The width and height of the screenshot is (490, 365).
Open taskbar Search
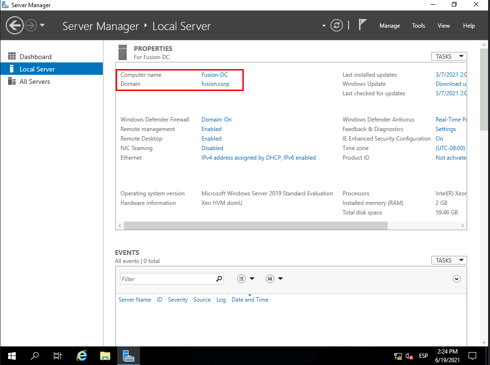[x=35, y=355]
